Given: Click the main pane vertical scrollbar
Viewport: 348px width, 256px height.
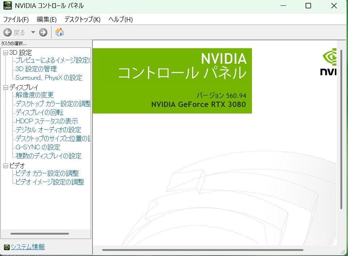Looking at the screenshot, I should point(341,129).
